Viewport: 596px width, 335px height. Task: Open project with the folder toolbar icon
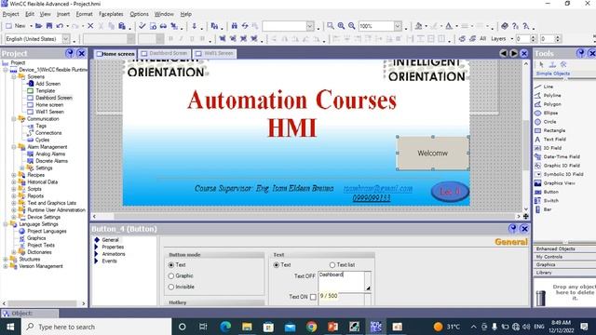point(38,26)
